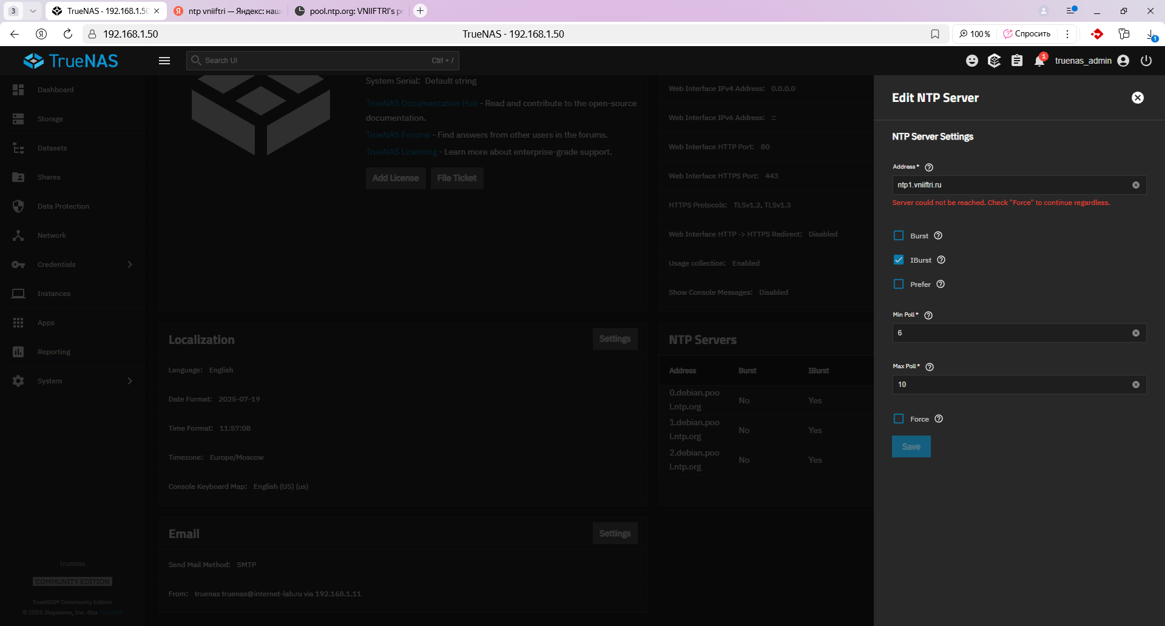This screenshot has width=1165, height=626.
Task: Open the Reporting chart icon
Action: click(x=18, y=352)
